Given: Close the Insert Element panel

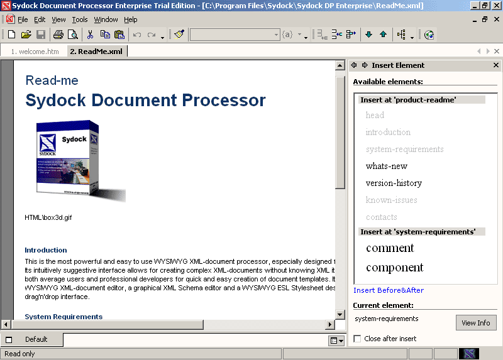Looking at the screenshot, I should [496, 65].
